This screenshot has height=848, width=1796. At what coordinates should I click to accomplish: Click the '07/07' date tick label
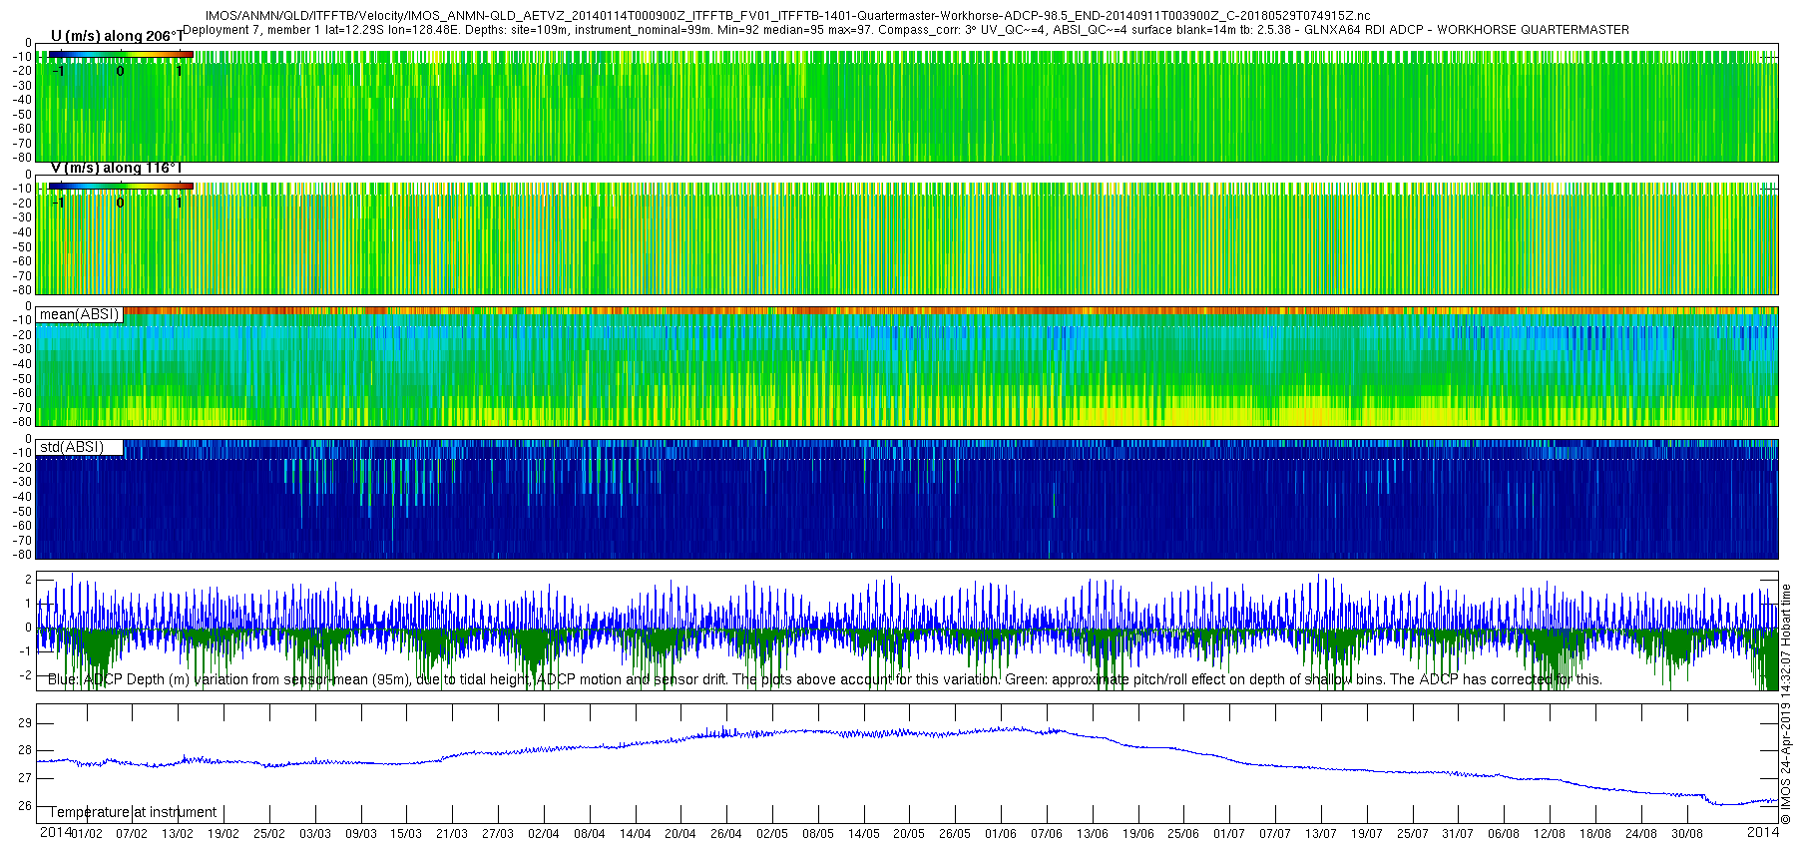click(x=1275, y=834)
